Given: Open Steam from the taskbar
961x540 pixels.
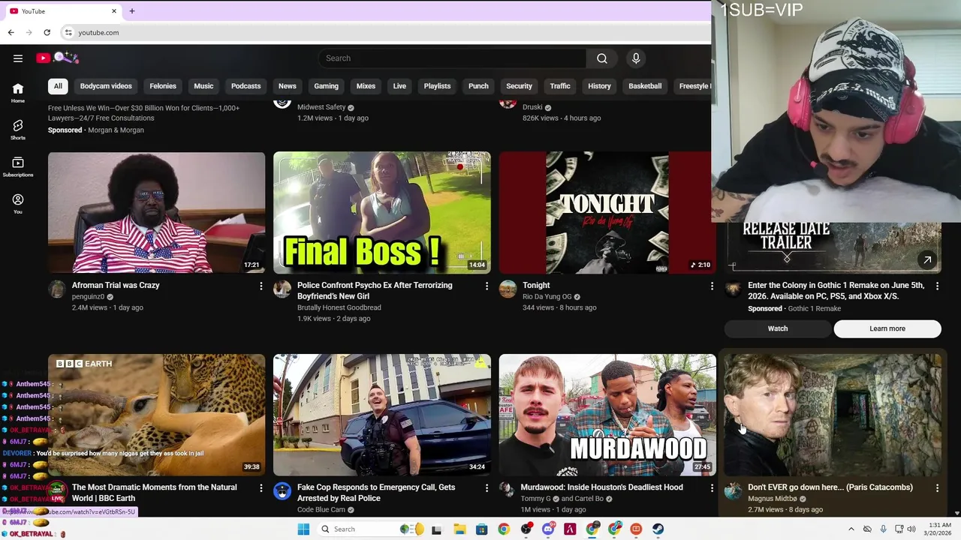Looking at the screenshot, I should [658, 529].
